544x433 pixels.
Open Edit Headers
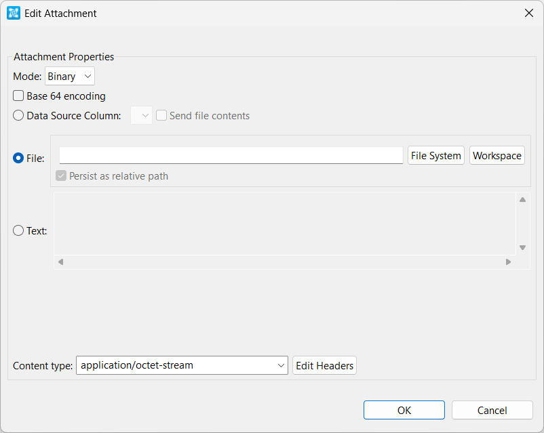[324, 365]
